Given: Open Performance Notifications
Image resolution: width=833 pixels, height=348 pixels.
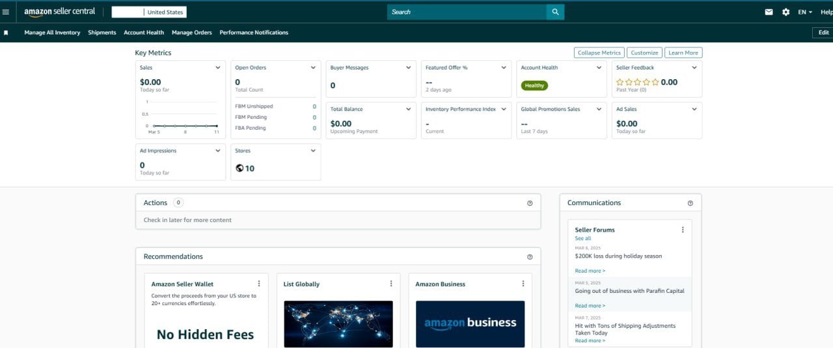Looking at the screenshot, I should pyautogui.click(x=254, y=32).
